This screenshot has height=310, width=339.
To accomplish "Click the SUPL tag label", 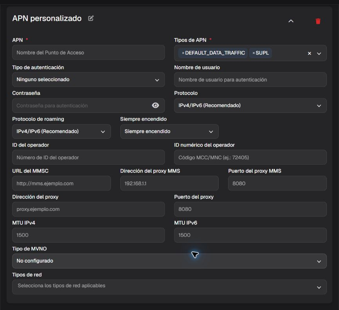I will 262,53.
